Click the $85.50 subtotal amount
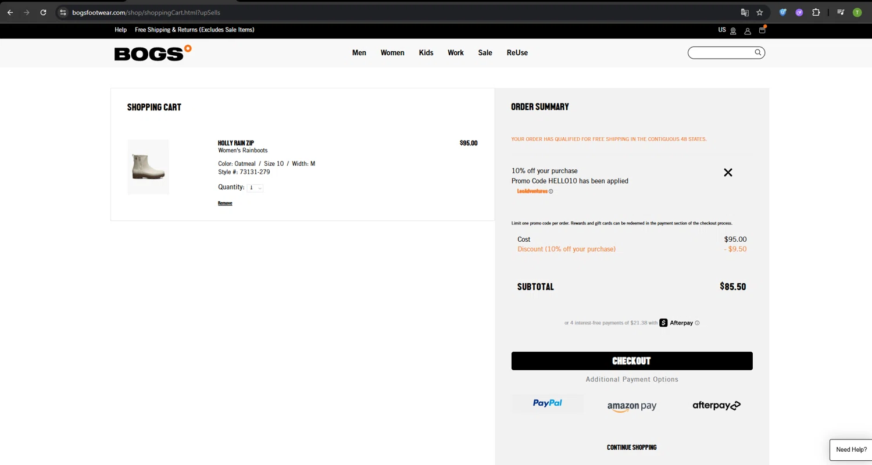The height and width of the screenshot is (465, 872). pyautogui.click(x=732, y=287)
